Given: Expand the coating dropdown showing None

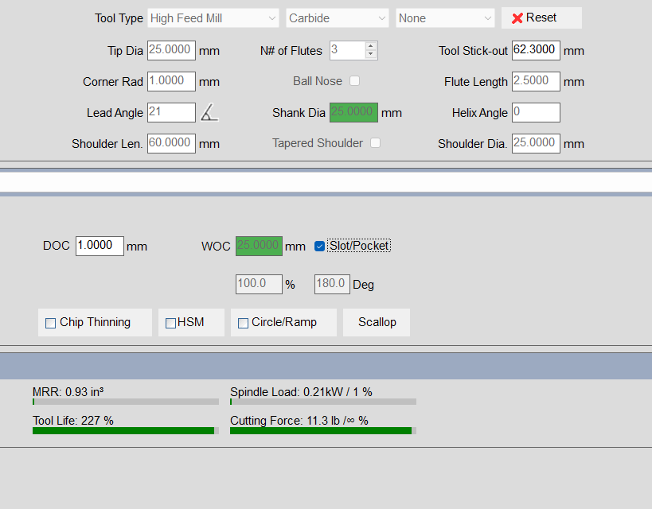Looking at the screenshot, I should click(445, 18).
